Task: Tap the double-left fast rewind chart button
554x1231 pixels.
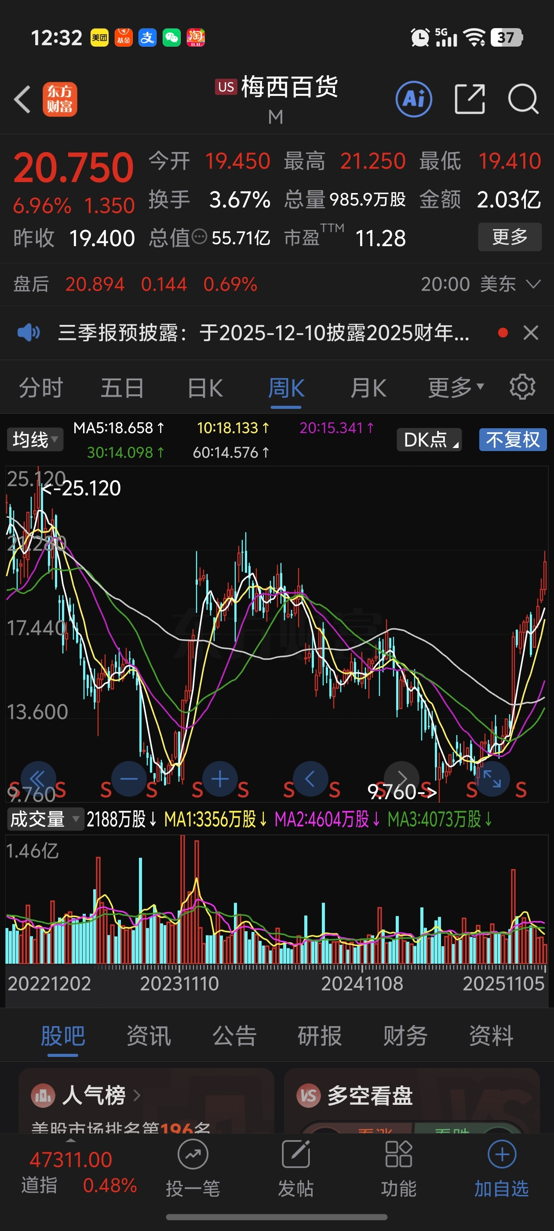Action: tap(38, 779)
